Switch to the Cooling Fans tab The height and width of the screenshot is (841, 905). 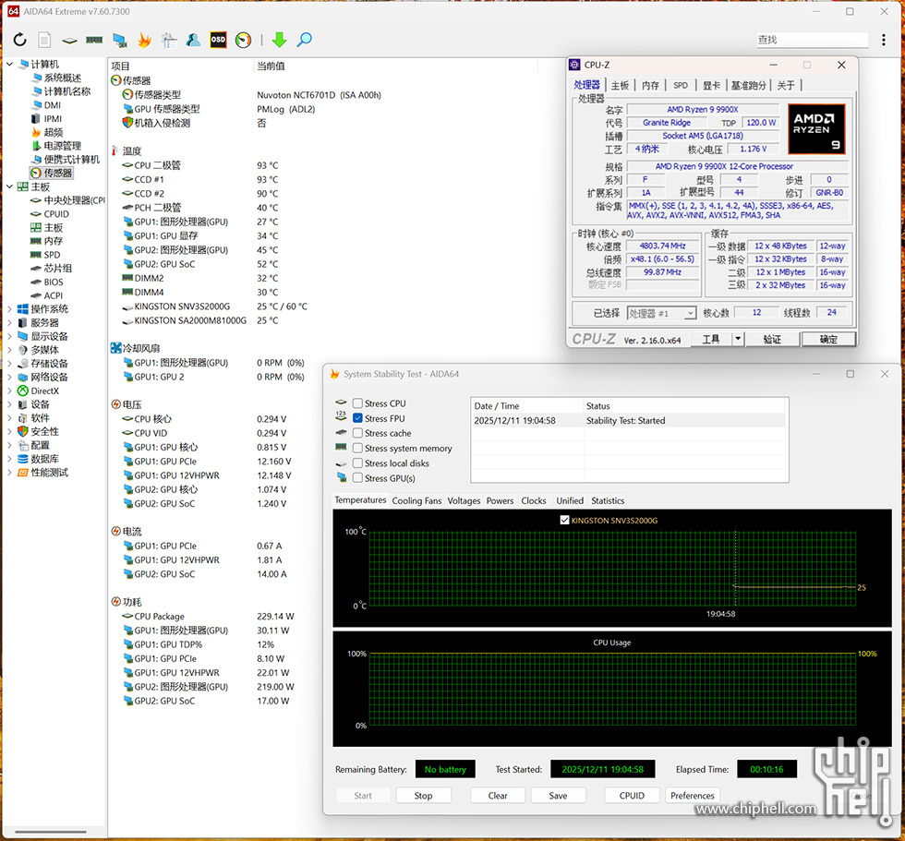tap(416, 500)
